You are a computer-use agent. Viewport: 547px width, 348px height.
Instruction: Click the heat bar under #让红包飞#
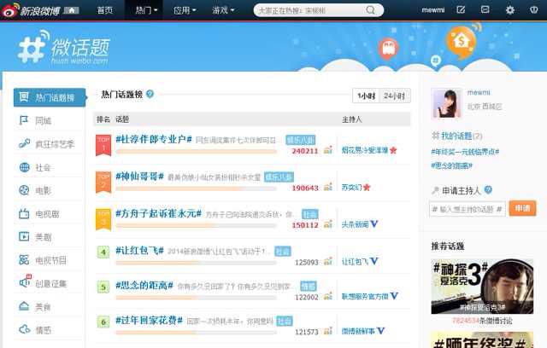click(195, 263)
